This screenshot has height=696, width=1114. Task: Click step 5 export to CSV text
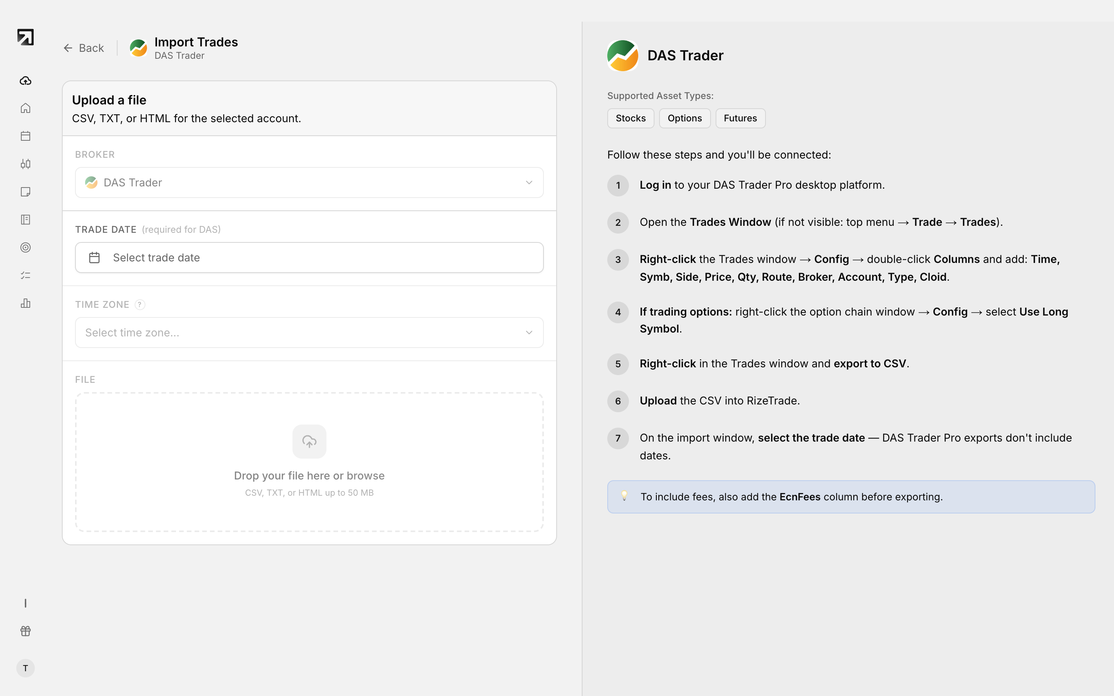774,363
